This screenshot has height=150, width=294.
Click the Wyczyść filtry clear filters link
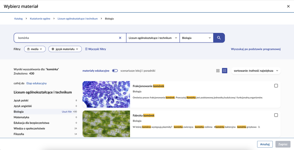[96, 49]
